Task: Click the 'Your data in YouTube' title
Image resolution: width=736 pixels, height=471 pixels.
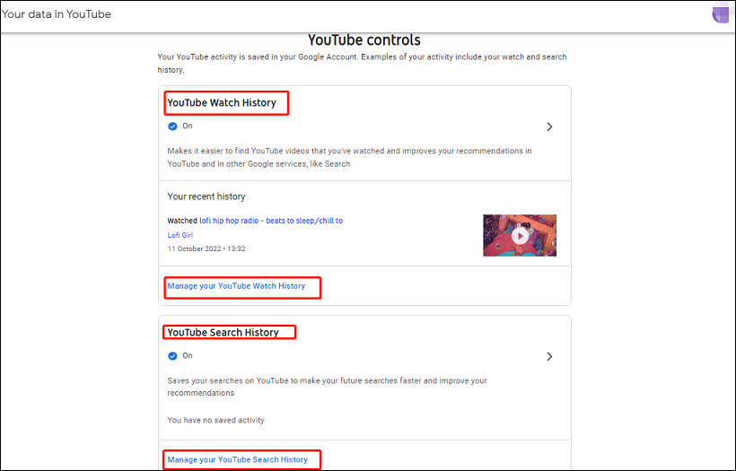Action: pos(57,14)
